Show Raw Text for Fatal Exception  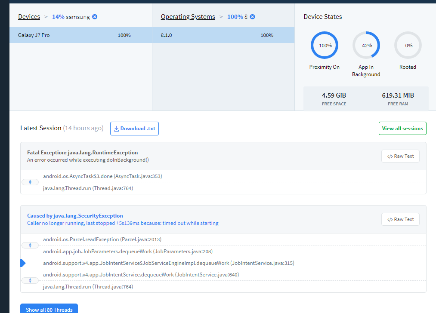[x=400, y=156]
